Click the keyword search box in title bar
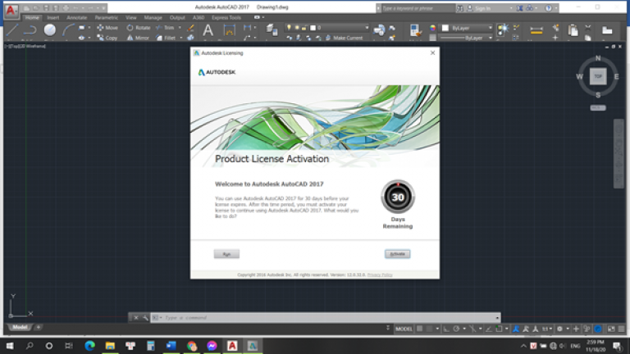630x354 pixels. click(x=418, y=8)
